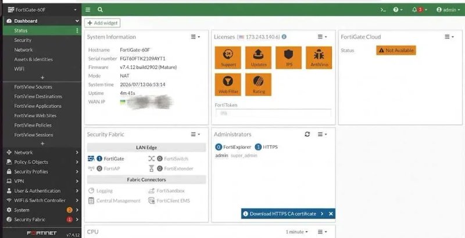Click the FortiToken usage bar
This screenshot has height=238, width=465.
click(x=273, y=113)
